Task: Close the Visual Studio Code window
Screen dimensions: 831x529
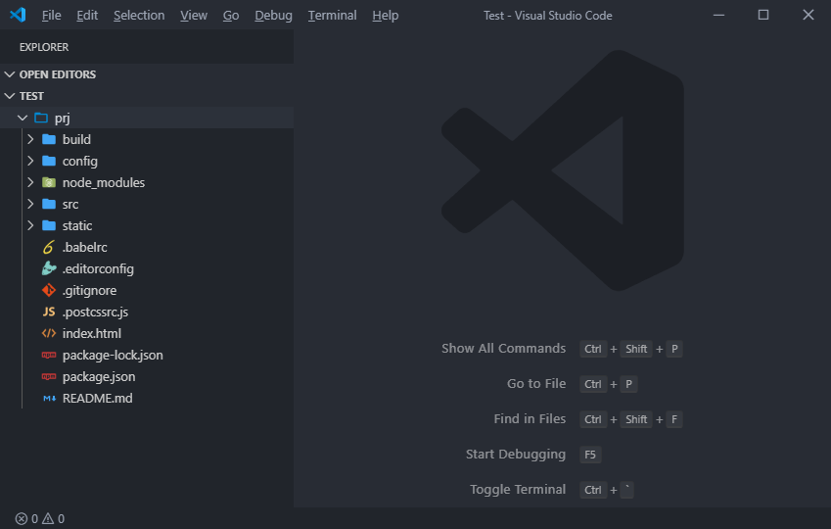Action: [808, 15]
